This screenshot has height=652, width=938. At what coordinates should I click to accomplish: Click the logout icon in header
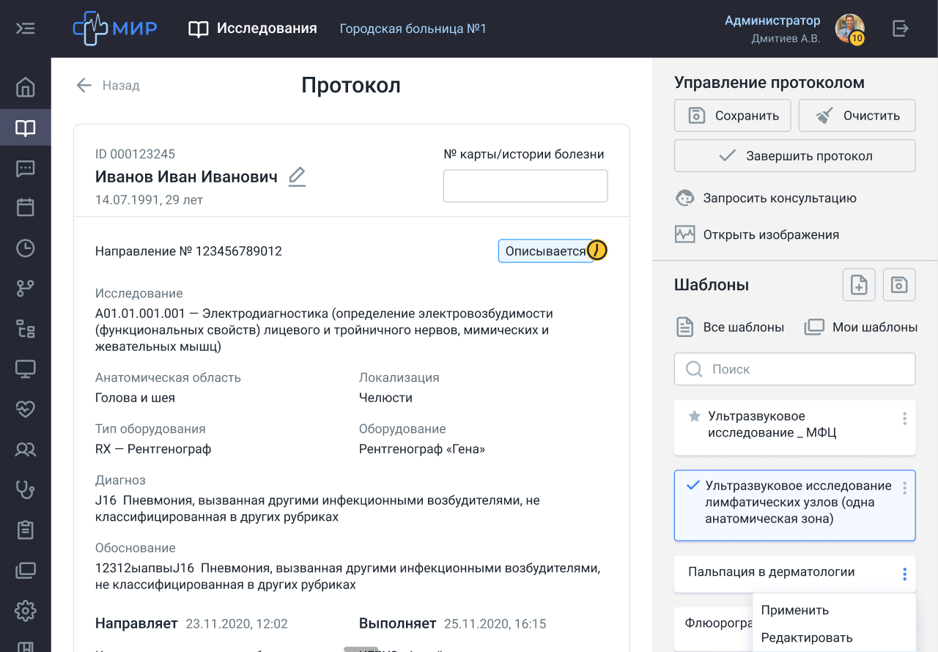(x=901, y=29)
